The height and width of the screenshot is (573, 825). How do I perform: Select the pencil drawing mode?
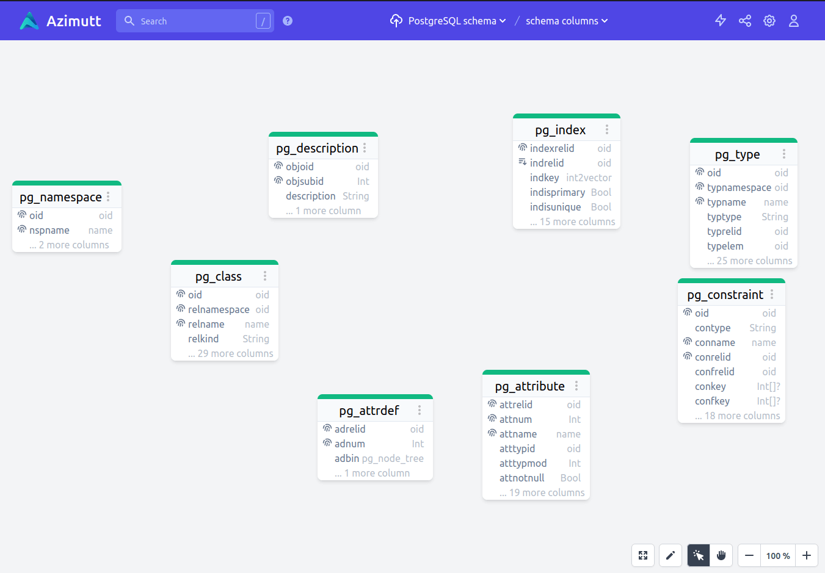point(670,555)
